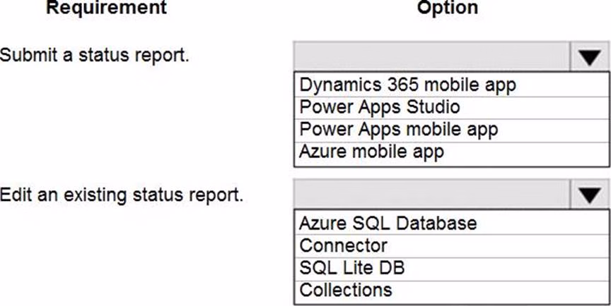The width and height of the screenshot is (611, 306).
Task: Click the Requirement column header
Action: click(x=107, y=8)
